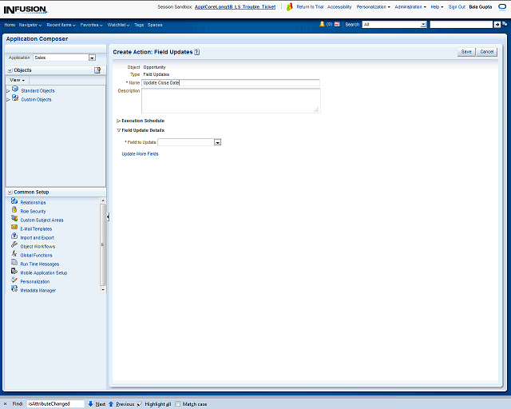Open the Field to Update dropdown
The height and width of the screenshot is (409, 511).
(x=217, y=142)
